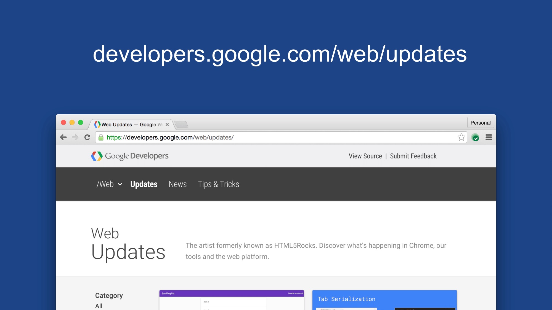Open Tips & Tricks section
Screen dimensions: 552x310
point(218,184)
